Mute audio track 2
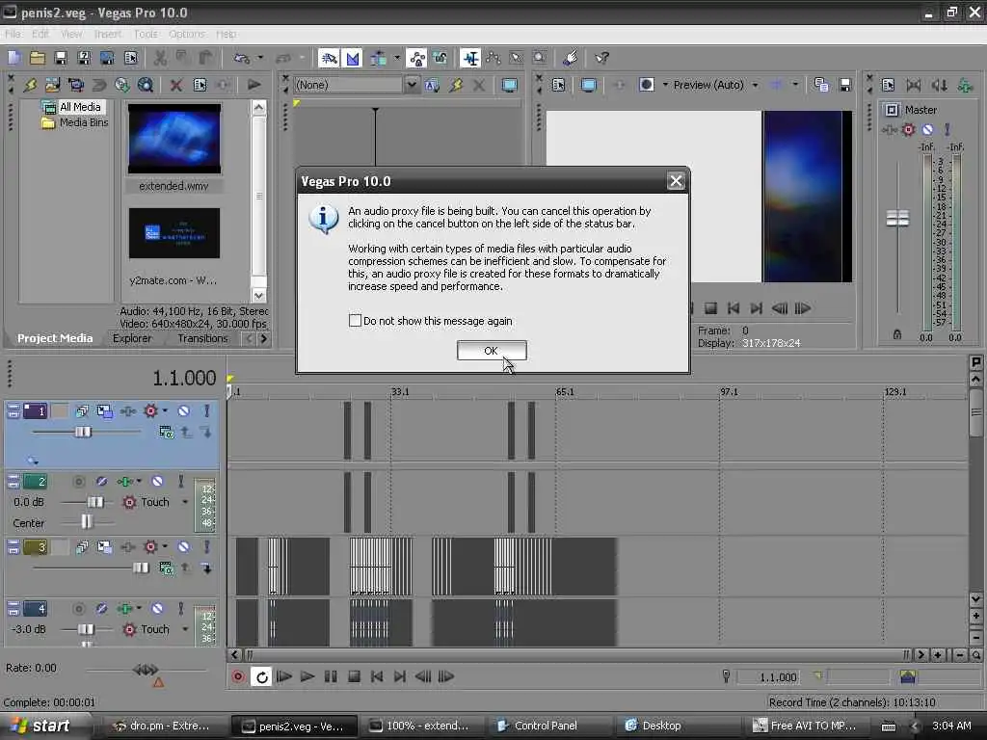Screen dimensions: 987x740 (157, 482)
